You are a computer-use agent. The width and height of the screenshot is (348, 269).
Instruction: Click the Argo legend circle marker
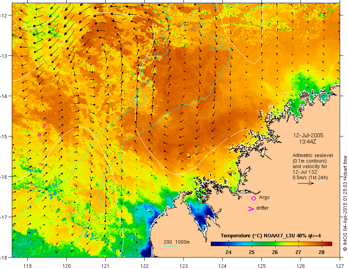(253, 198)
